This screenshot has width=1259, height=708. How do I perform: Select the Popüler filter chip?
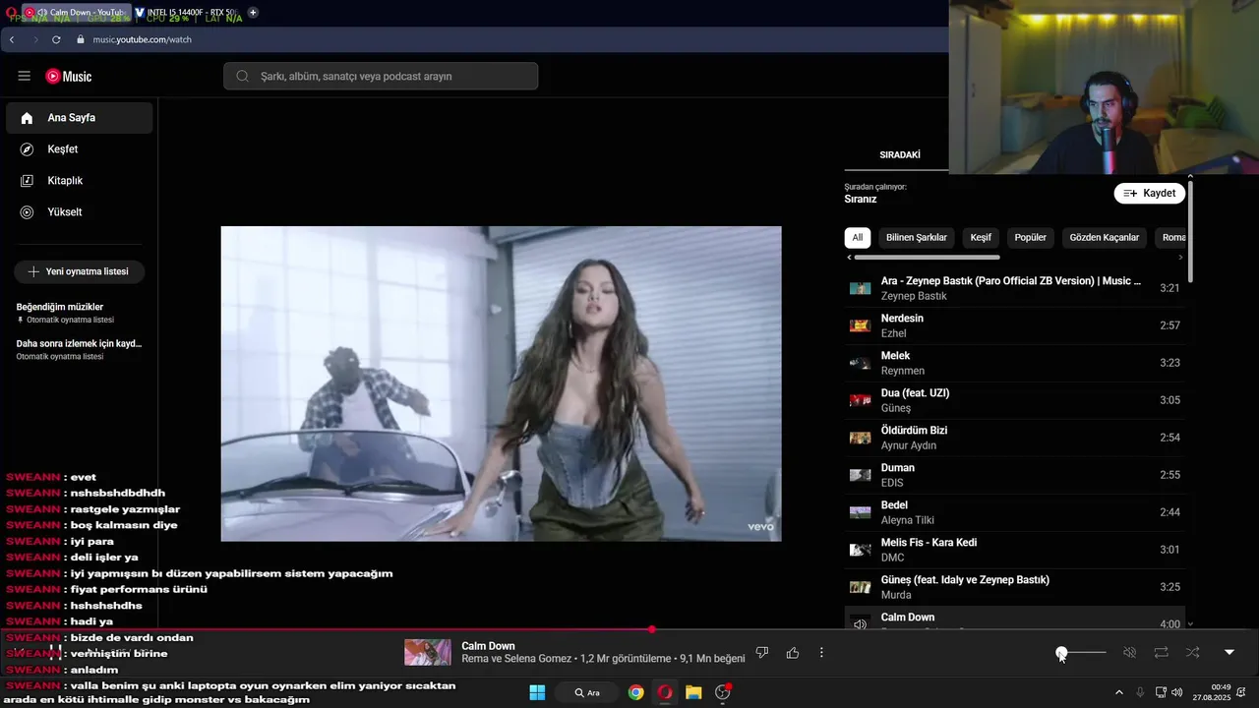coord(1031,237)
